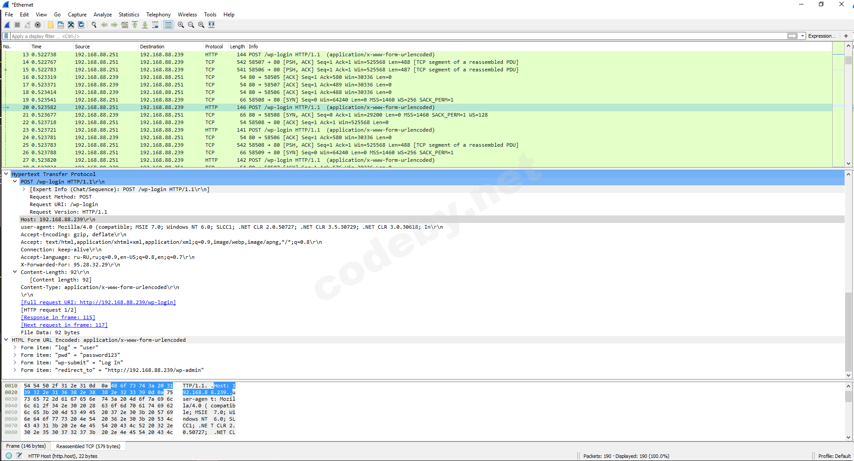
Task: Apply the display filter with the arrow button
Action: pyautogui.click(x=792, y=36)
